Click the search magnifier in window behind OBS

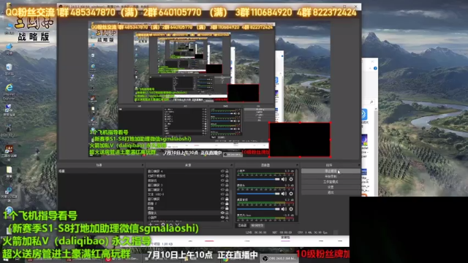[371, 102]
